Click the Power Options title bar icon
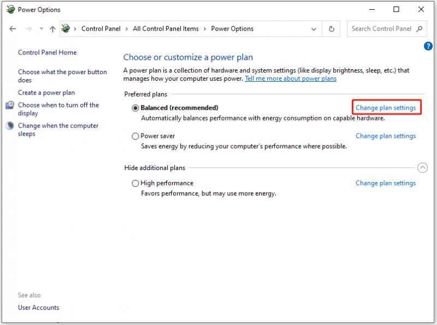 10,9
